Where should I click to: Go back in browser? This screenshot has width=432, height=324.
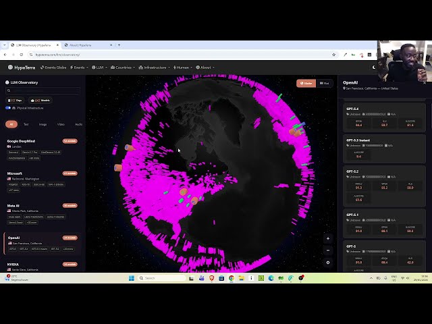click(x=5, y=55)
